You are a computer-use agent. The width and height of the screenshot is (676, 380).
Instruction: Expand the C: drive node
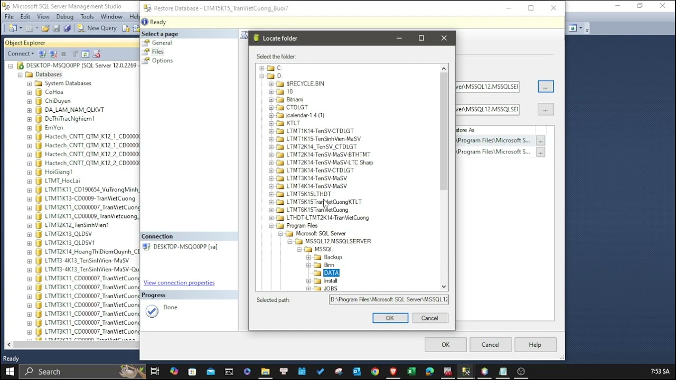(262, 68)
